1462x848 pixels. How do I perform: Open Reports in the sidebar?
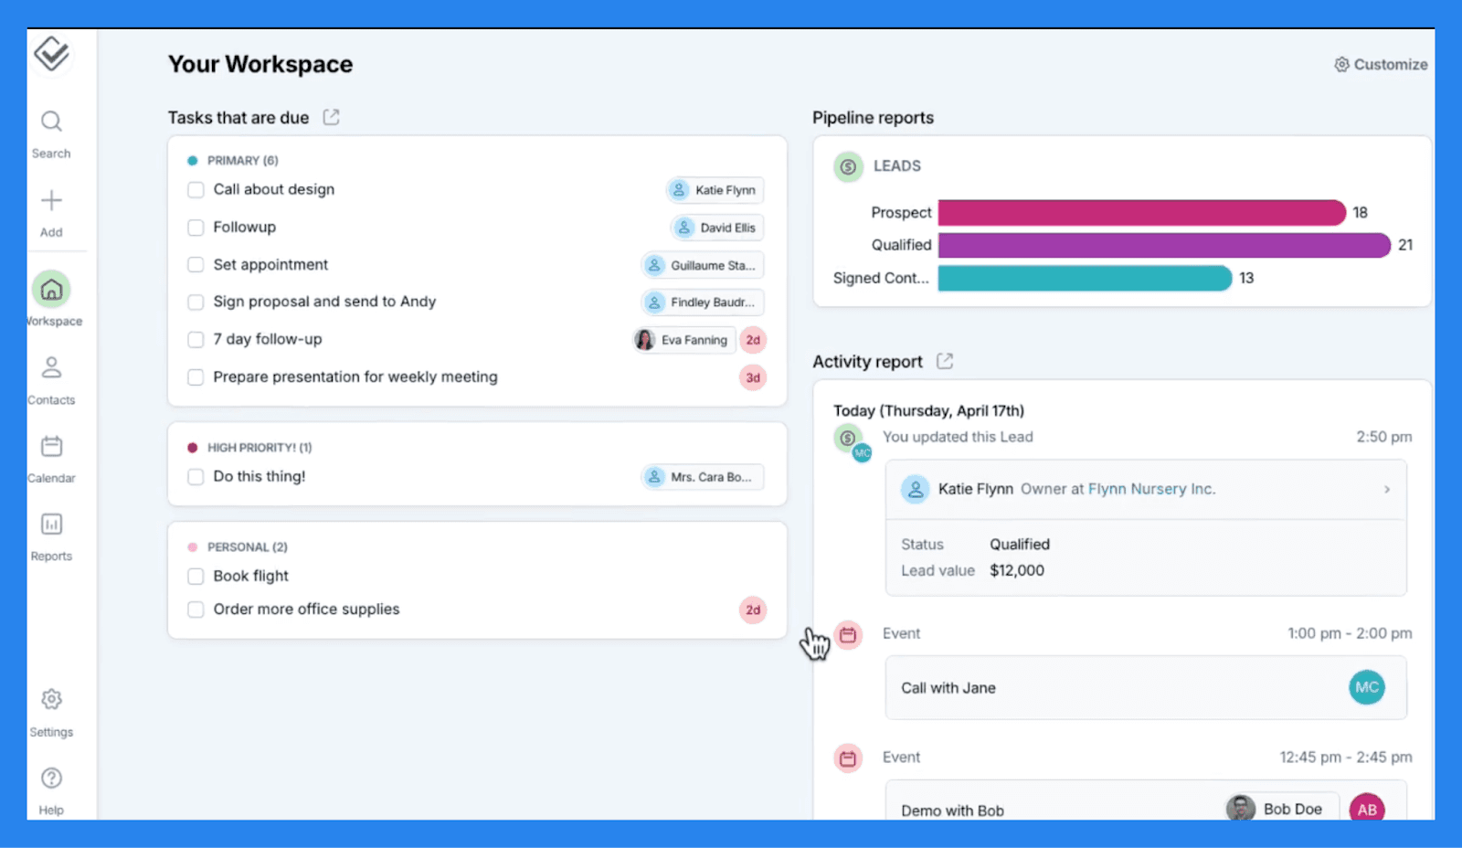pos(51,537)
